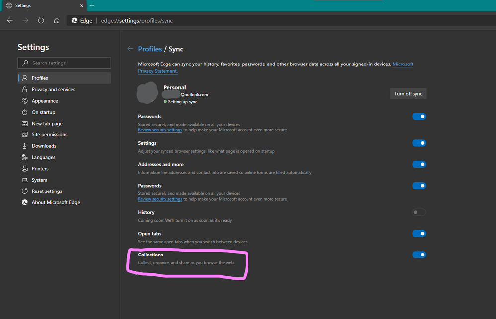496x319 pixels.
Task: Reload the settings page
Action: coord(41,20)
